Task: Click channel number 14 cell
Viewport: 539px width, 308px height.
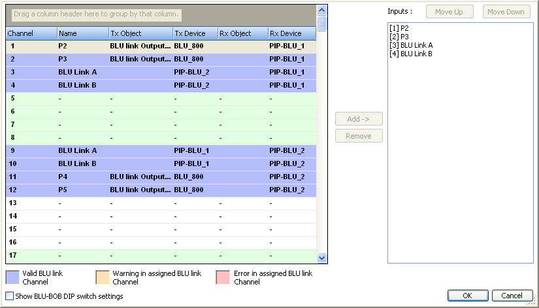Action: click(x=31, y=216)
